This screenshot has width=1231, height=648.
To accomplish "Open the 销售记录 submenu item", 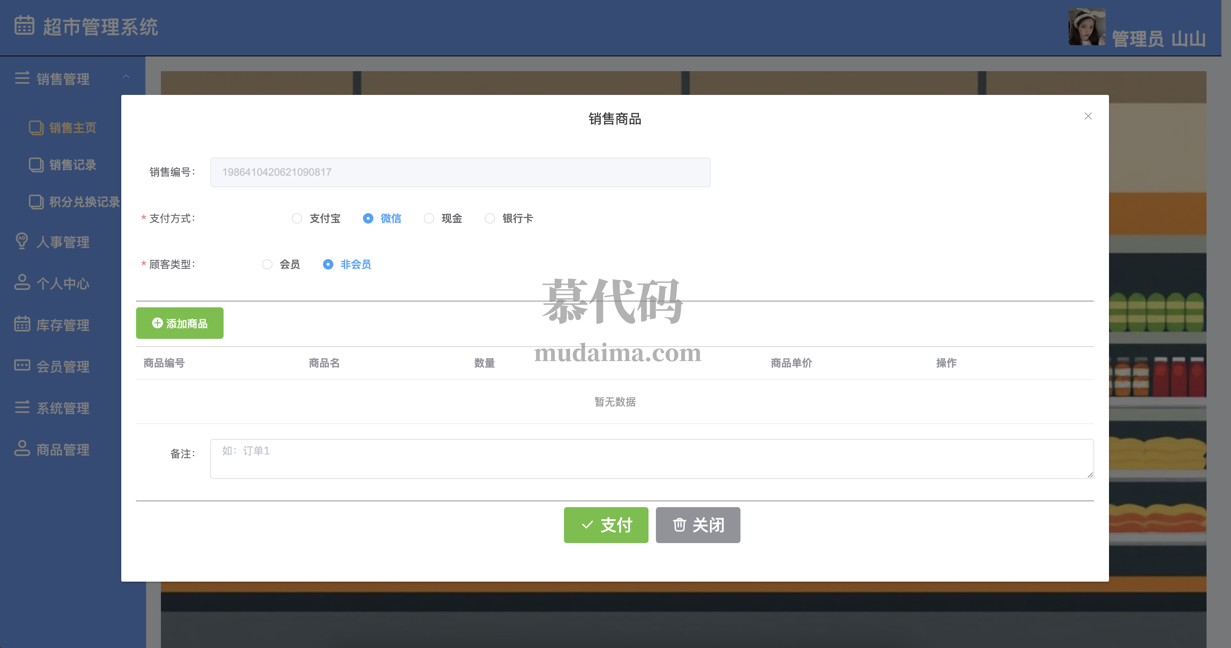I will point(73,165).
